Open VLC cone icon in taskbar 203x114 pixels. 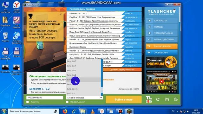pos(93,111)
